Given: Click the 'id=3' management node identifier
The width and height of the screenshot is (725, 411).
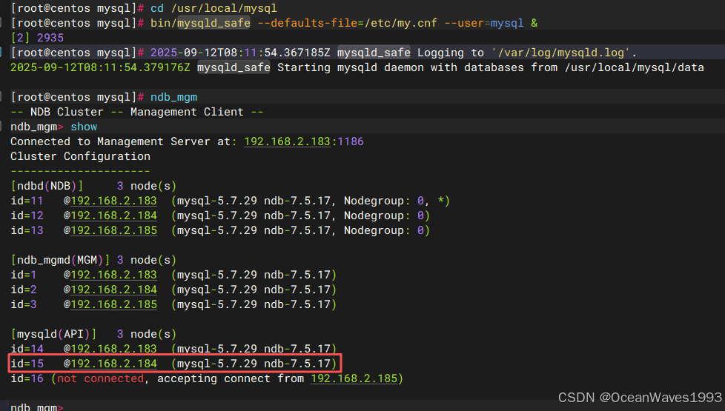Looking at the screenshot, I should (24, 304).
